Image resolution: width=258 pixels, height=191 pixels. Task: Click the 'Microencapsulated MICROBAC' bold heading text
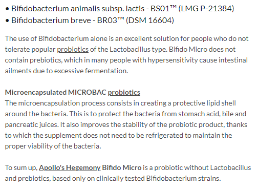[56, 93]
